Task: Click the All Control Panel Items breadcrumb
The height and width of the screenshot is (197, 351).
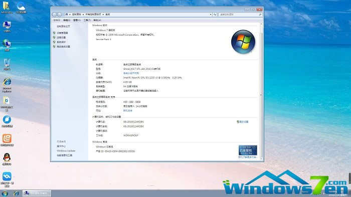Action: coord(93,15)
